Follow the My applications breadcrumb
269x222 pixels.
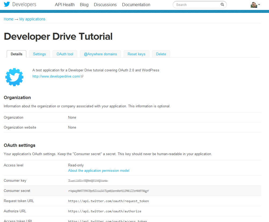coord(32,19)
